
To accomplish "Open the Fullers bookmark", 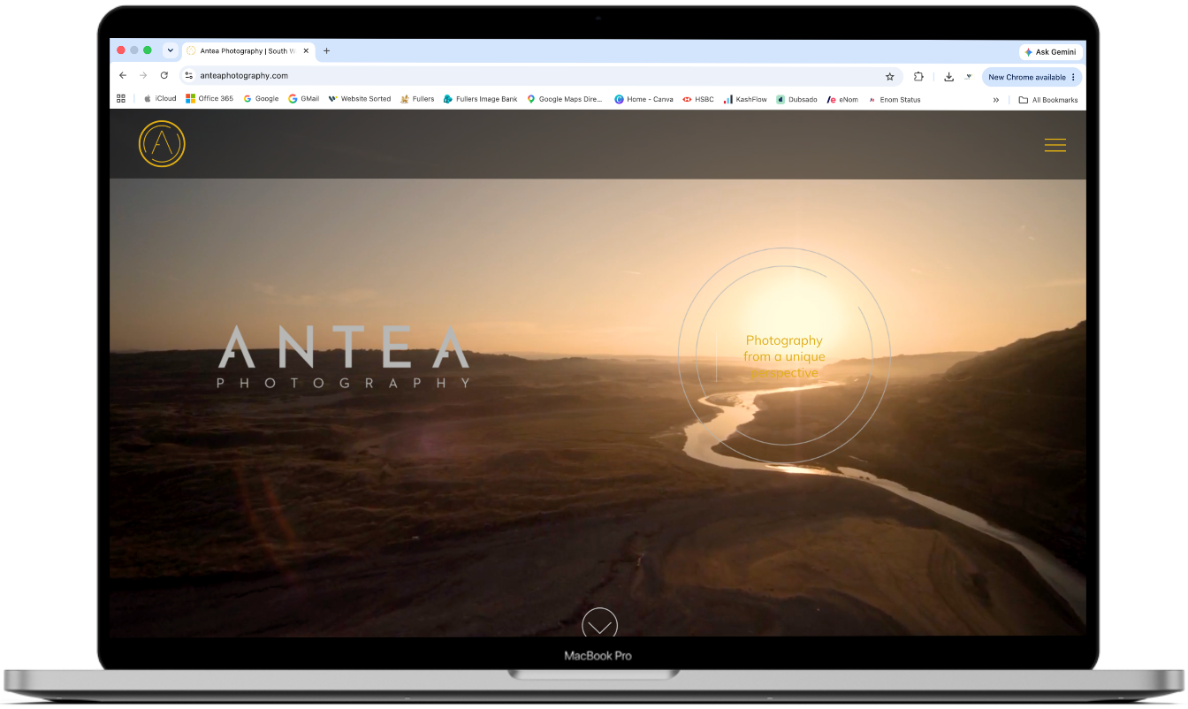I will [417, 99].
